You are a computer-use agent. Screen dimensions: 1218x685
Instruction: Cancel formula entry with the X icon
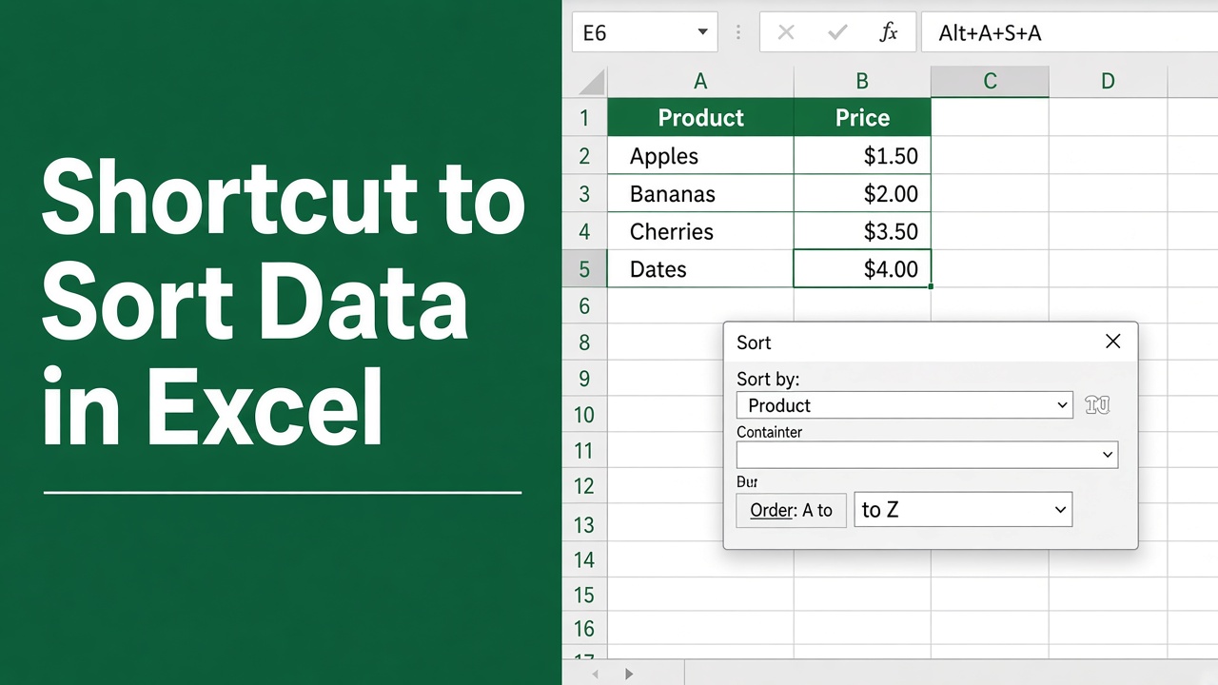786,32
